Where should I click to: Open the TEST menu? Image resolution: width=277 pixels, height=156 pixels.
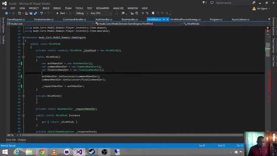[x=90, y=8]
